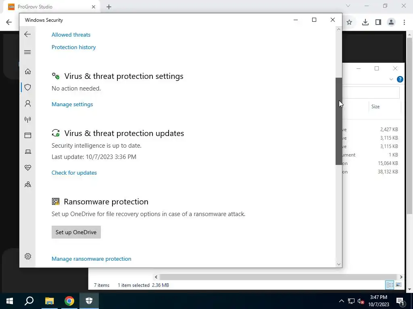The image size is (413, 309).
Task: Open the Windows Start menu
Action: [10, 301]
